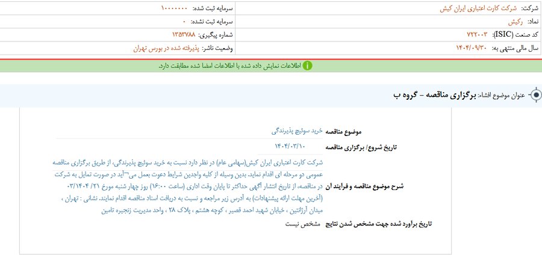This screenshot has height=255, width=542.
Task: Select the ISIC code value ۷۲۲۰۰۳
Action: point(477,34)
